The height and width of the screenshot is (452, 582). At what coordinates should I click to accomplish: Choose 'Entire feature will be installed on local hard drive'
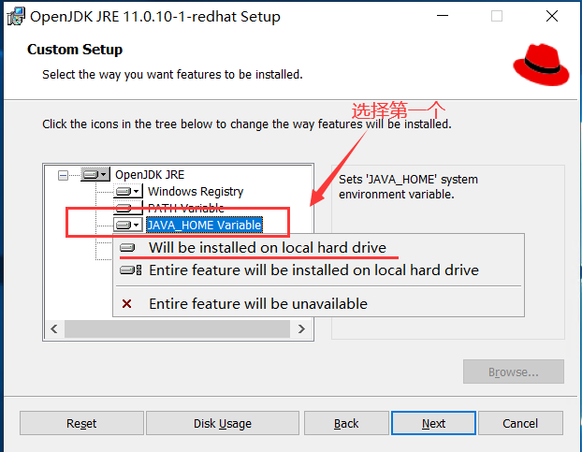point(313,270)
